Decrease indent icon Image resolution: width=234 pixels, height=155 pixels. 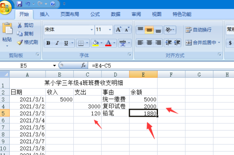[x=168, y=43]
